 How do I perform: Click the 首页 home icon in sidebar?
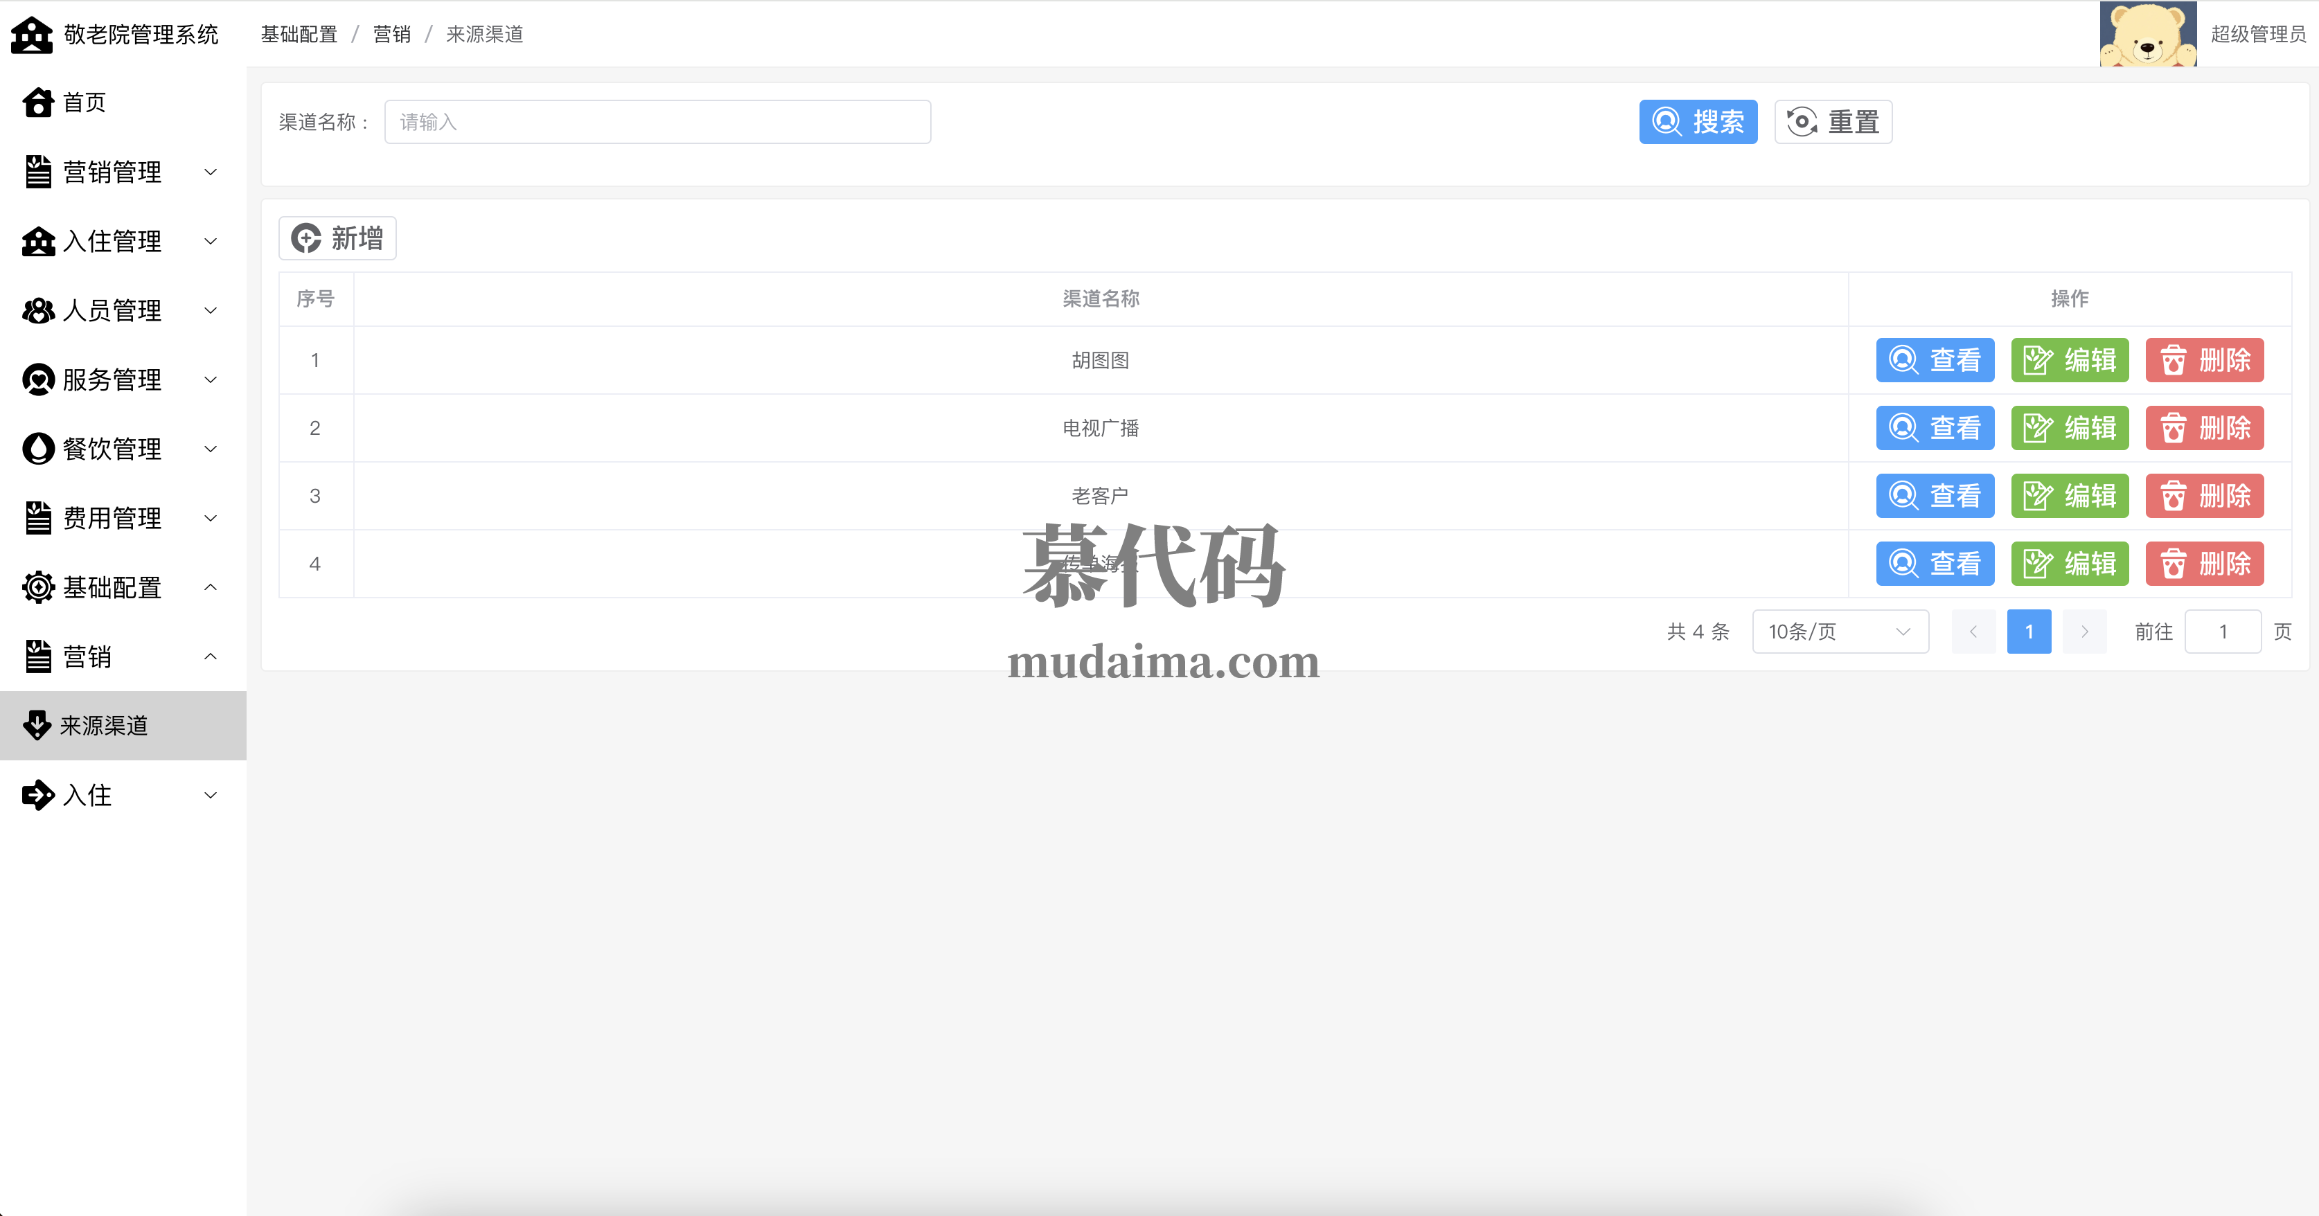point(38,102)
